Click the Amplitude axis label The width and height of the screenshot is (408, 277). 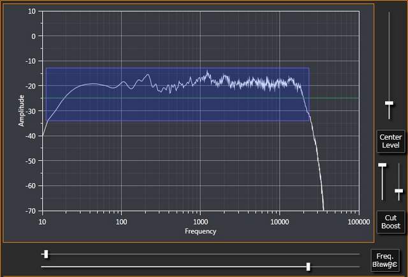[21, 110]
